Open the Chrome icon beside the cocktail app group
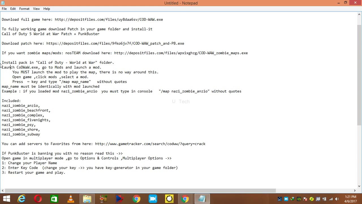Image resolution: width=362 pixels, height=204 pixels. (x=136, y=199)
